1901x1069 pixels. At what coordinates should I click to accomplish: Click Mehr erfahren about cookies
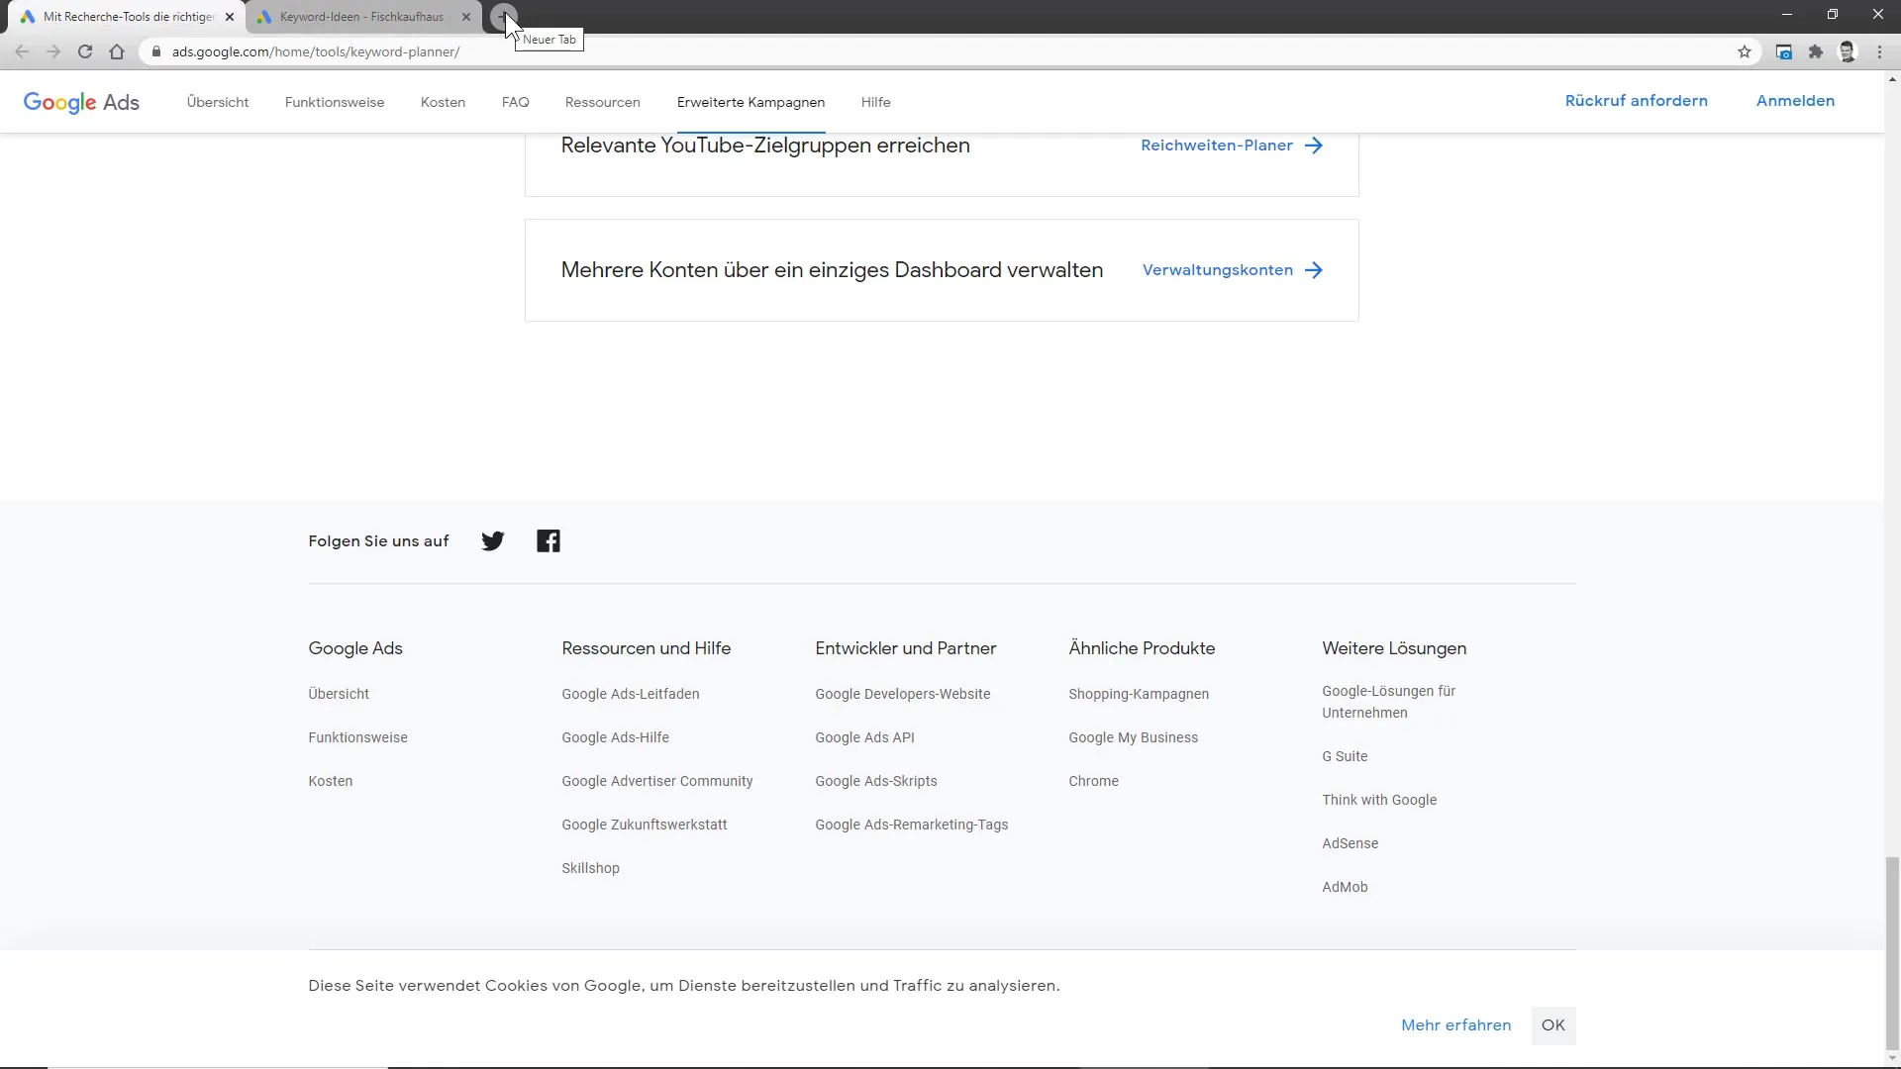coord(1455,1025)
